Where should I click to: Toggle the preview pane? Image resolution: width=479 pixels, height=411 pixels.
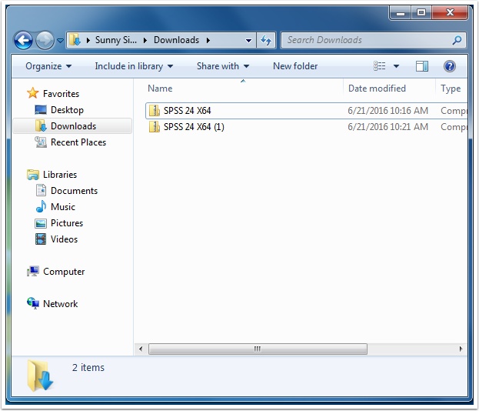(x=422, y=66)
